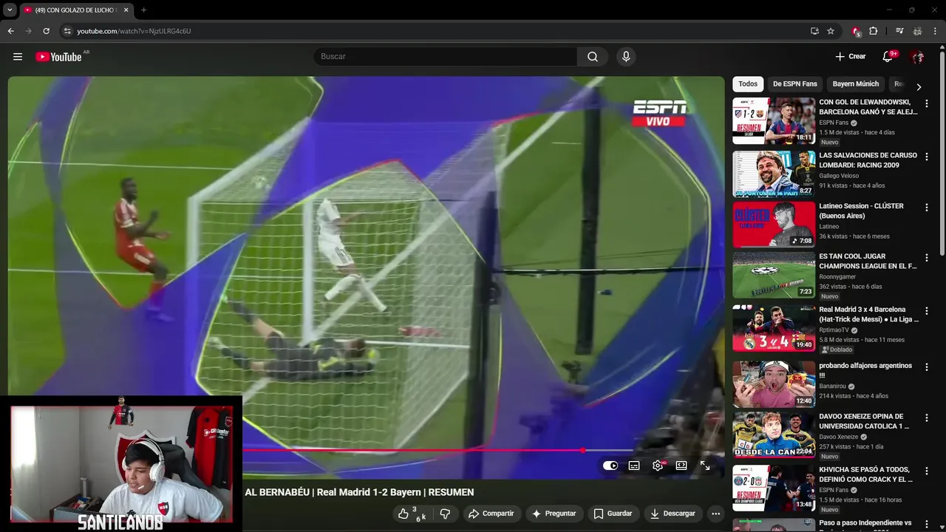The height and width of the screenshot is (532, 946).
Task: Open options for Lewandowski Barcelona video
Action: coord(927,104)
